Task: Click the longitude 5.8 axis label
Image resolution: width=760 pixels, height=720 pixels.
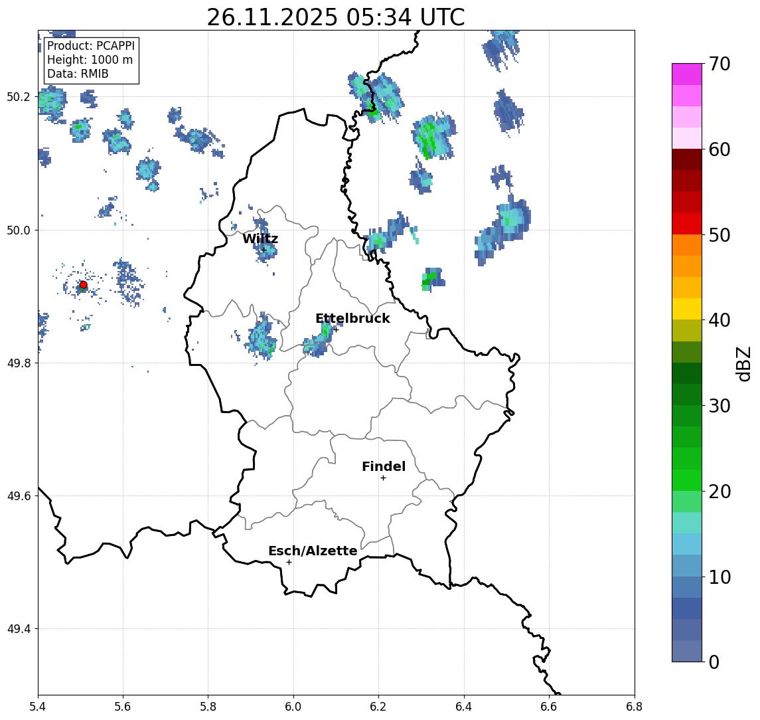Action: (x=208, y=707)
